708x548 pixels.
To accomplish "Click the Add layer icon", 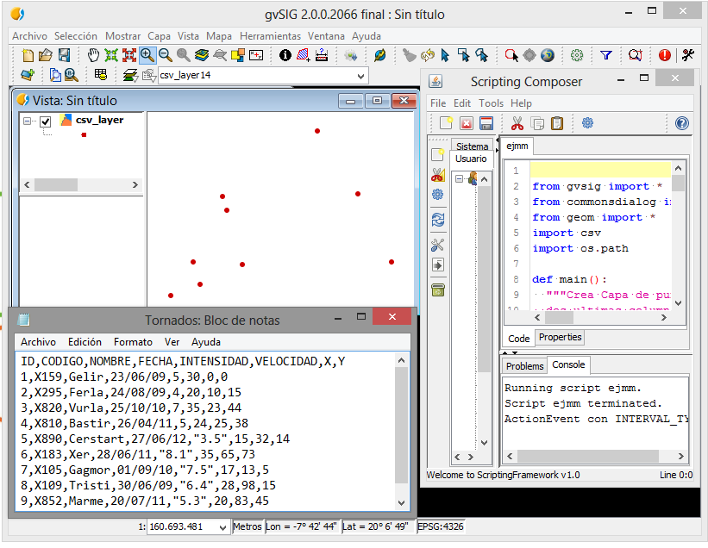I will coord(28,74).
